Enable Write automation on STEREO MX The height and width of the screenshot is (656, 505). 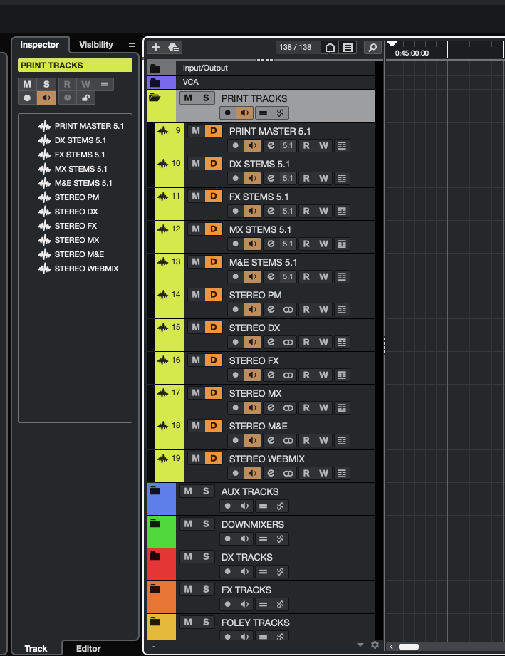click(323, 407)
